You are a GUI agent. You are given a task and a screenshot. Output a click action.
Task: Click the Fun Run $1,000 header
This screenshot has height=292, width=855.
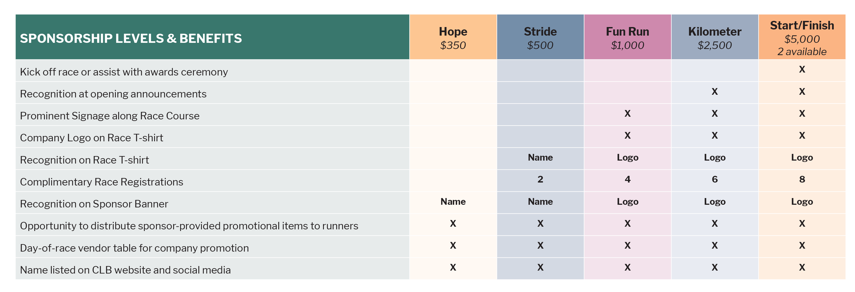[x=627, y=38]
